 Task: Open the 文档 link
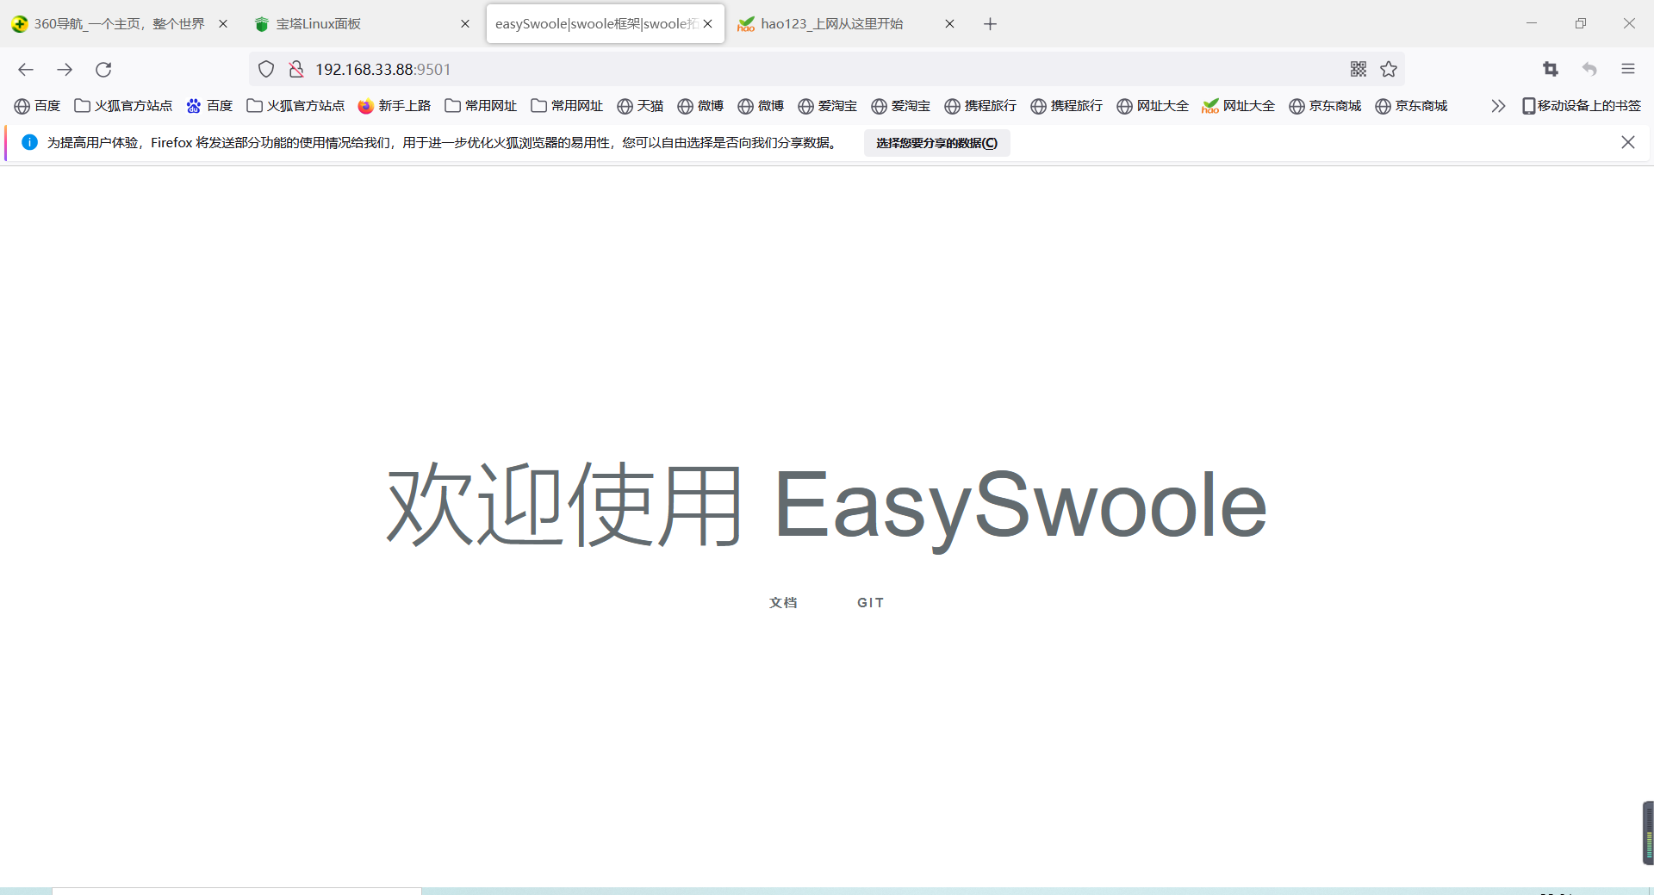783,602
